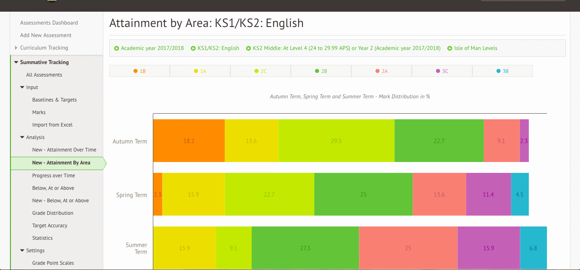Click Add New Assessment
The image size is (580, 270).
46,35
